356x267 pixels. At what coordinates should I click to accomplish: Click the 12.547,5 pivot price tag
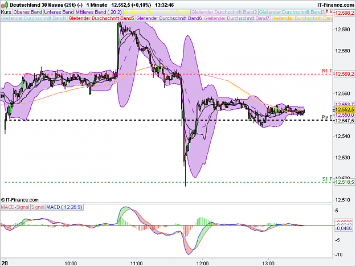pyautogui.click(x=345, y=121)
